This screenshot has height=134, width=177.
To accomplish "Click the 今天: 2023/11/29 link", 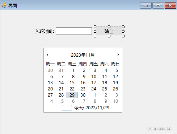I will pos(92,108).
